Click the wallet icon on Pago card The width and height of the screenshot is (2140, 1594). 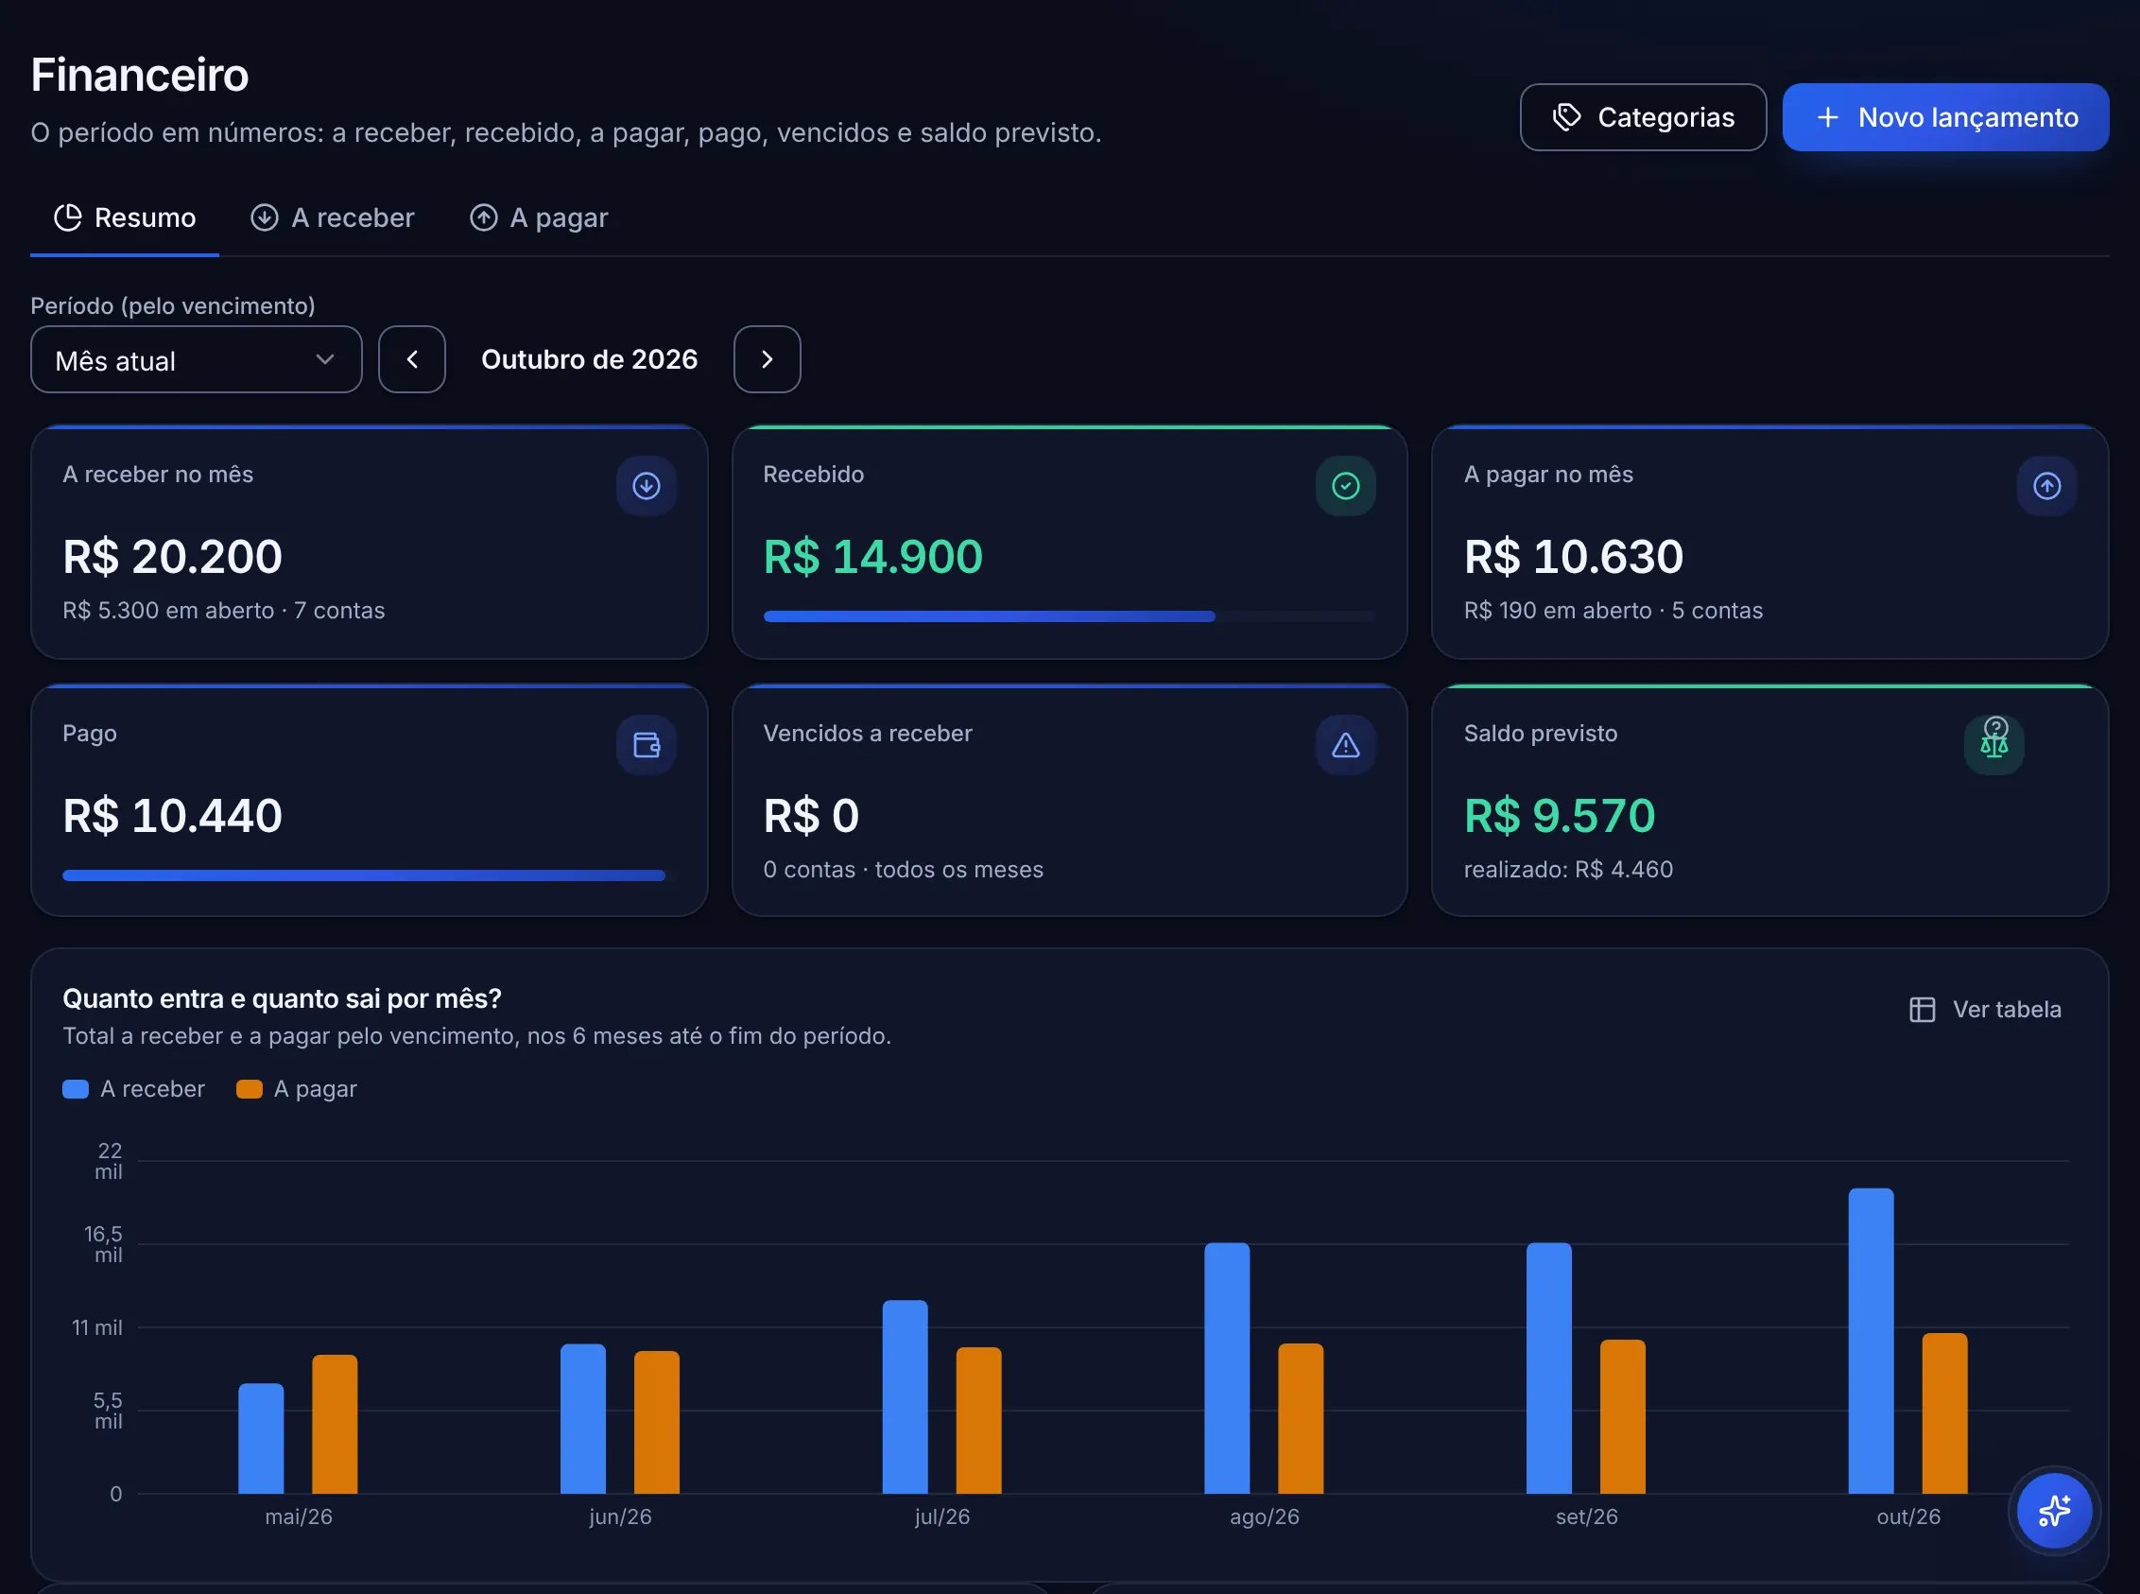point(647,745)
